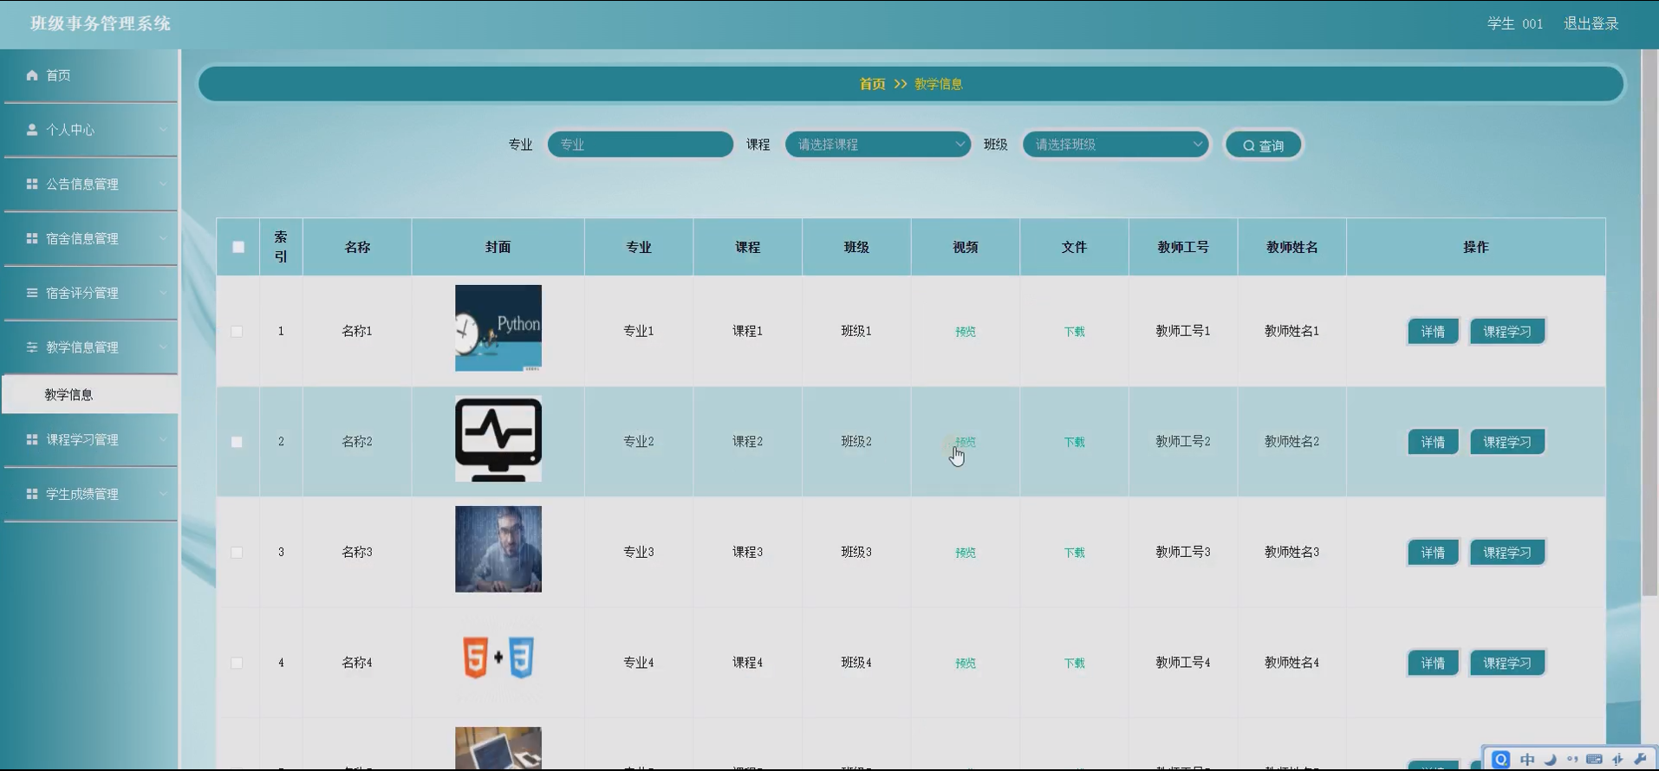Open the 请选择班级 dropdown
This screenshot has width=1659, height=771.
1116,145
